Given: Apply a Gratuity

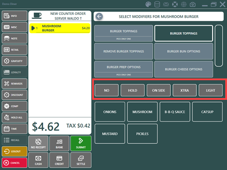Looking at the screenshot, I should click(x=14, y=61).
